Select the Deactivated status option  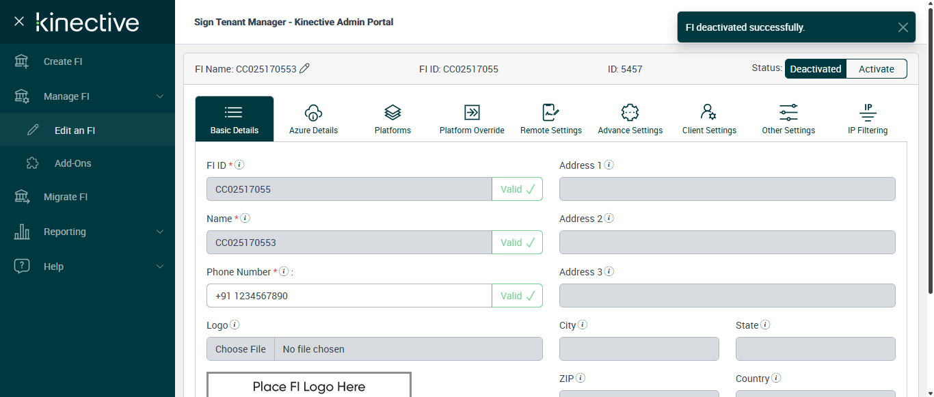click(816, 69)
